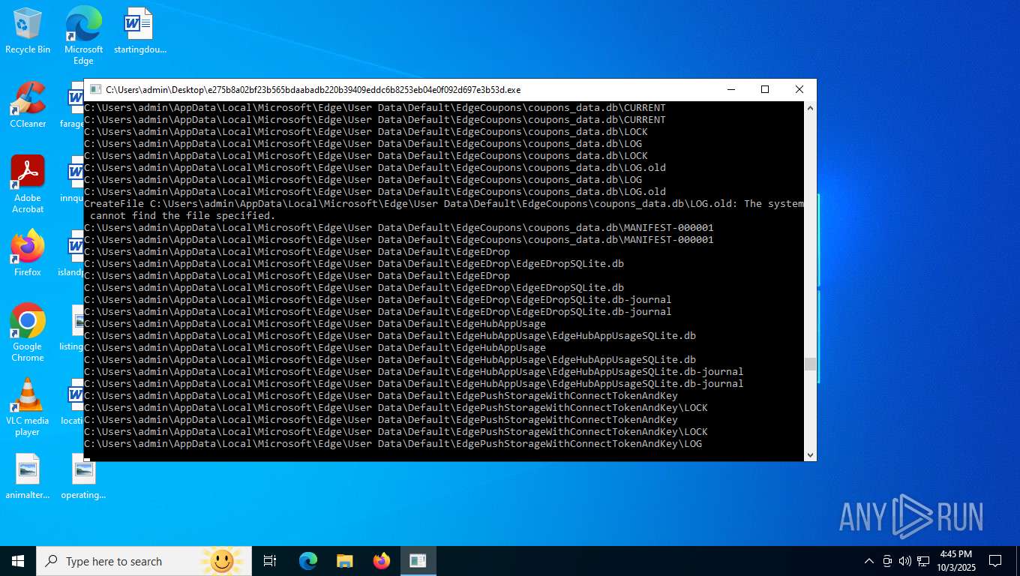The height and width of the screenshot is (576, 1020).
Task: Open CCleaner desktop shortcut
Action: (x=28, y=105)
